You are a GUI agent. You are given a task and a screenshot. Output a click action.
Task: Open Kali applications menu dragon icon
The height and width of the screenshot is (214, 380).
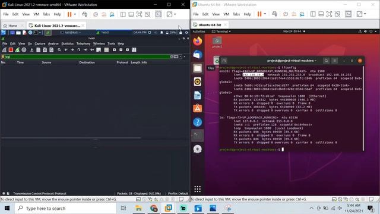click(4, 33)
